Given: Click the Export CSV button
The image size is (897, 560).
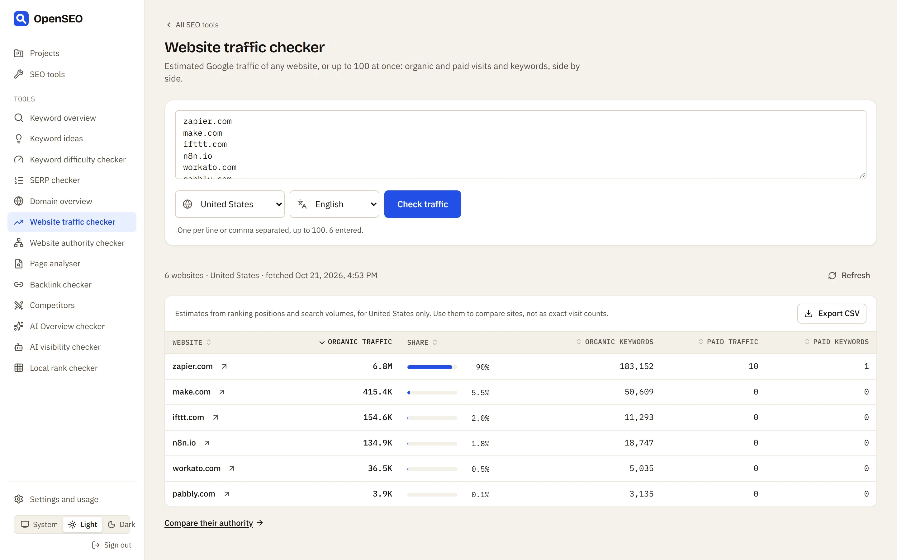Looking at the screenshot, I should click(x=832, y=314).
